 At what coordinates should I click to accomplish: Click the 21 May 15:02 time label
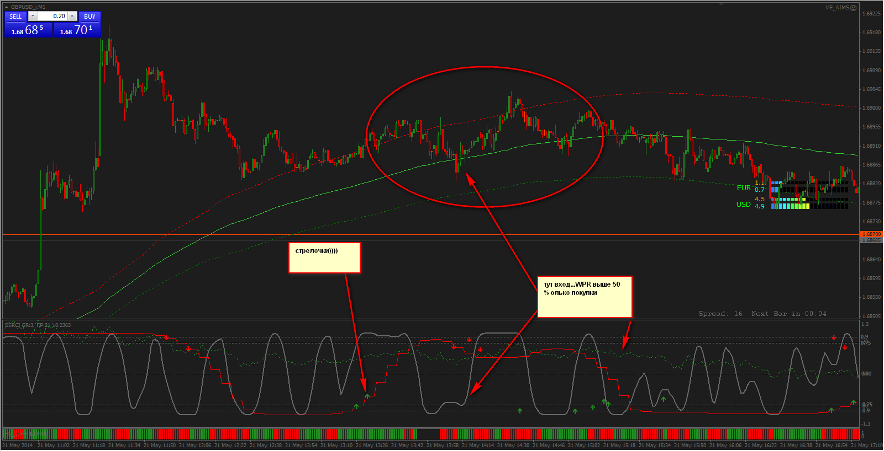(x=584, y=445)
